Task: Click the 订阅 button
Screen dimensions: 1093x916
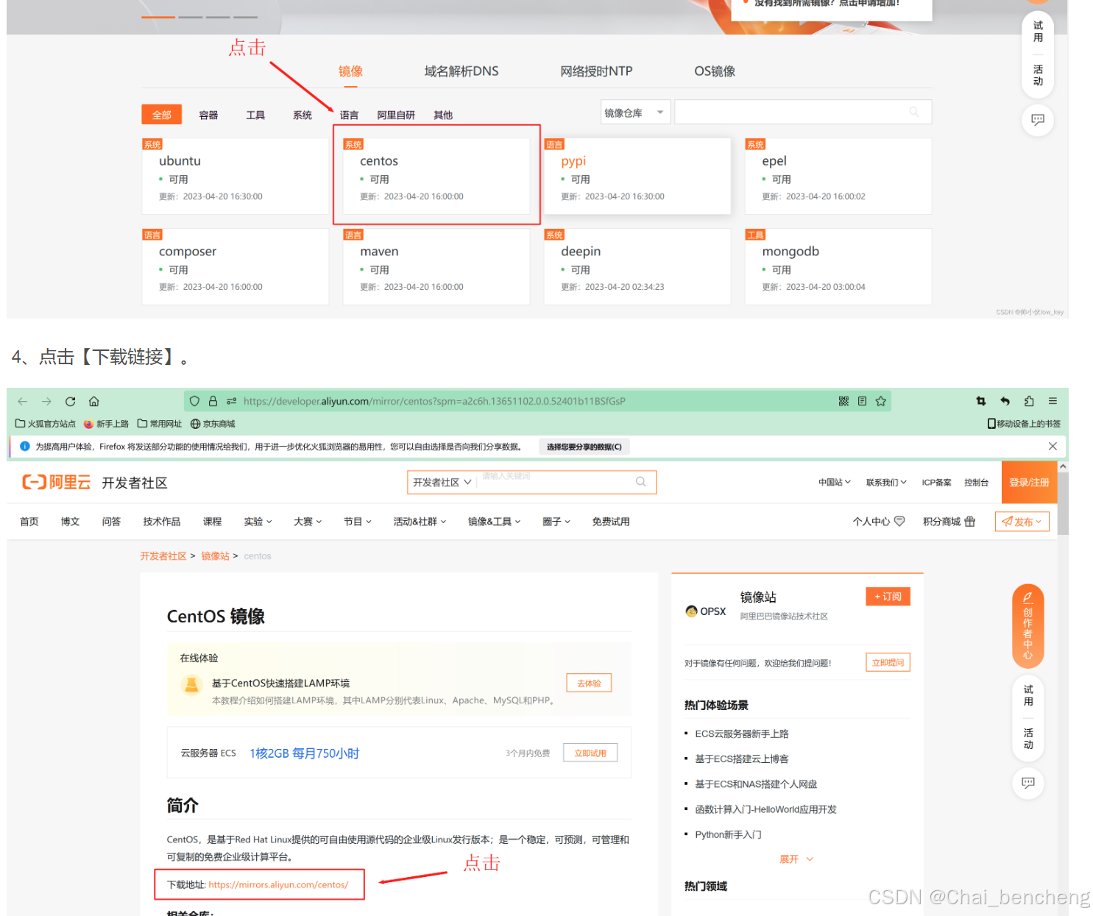Action: click(888, 597)
